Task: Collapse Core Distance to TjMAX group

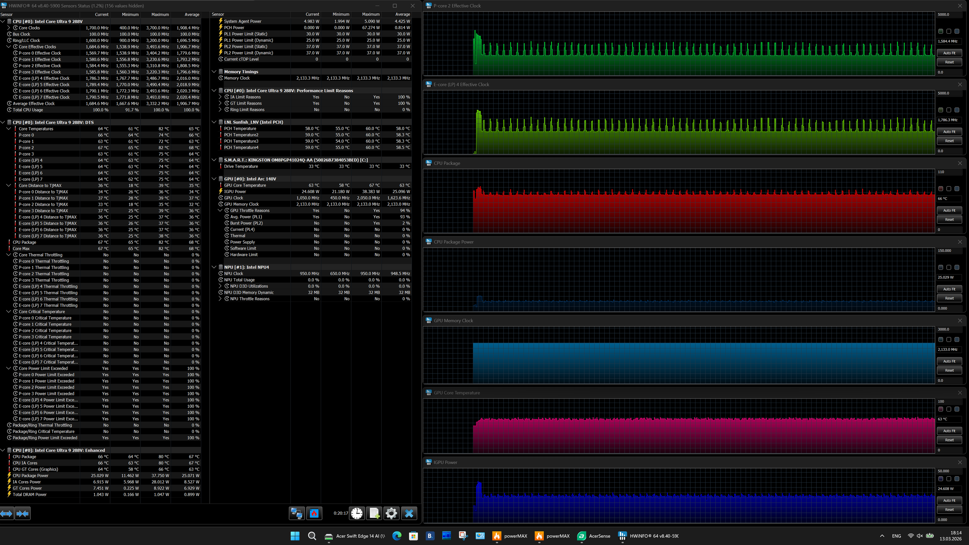Action: point(9,185)
